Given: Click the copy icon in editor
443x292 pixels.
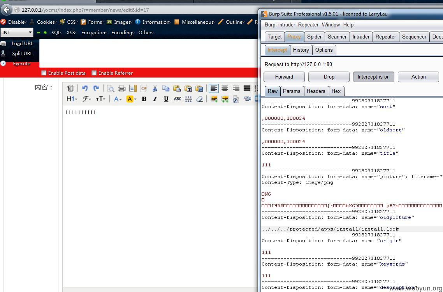Looking at the screenshot, I should click(166, 88).
